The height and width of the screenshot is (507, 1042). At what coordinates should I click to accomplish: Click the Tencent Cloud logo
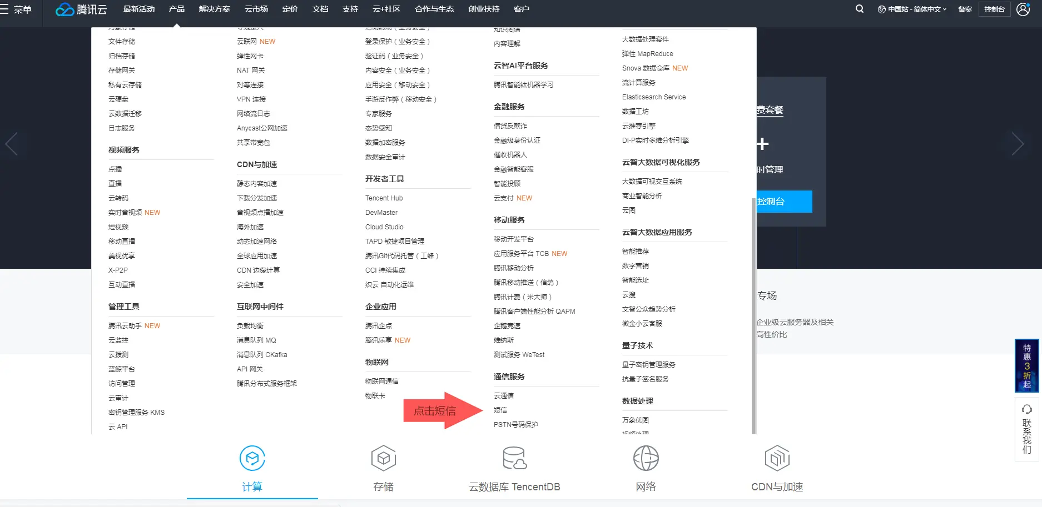[x=81, y=9]
